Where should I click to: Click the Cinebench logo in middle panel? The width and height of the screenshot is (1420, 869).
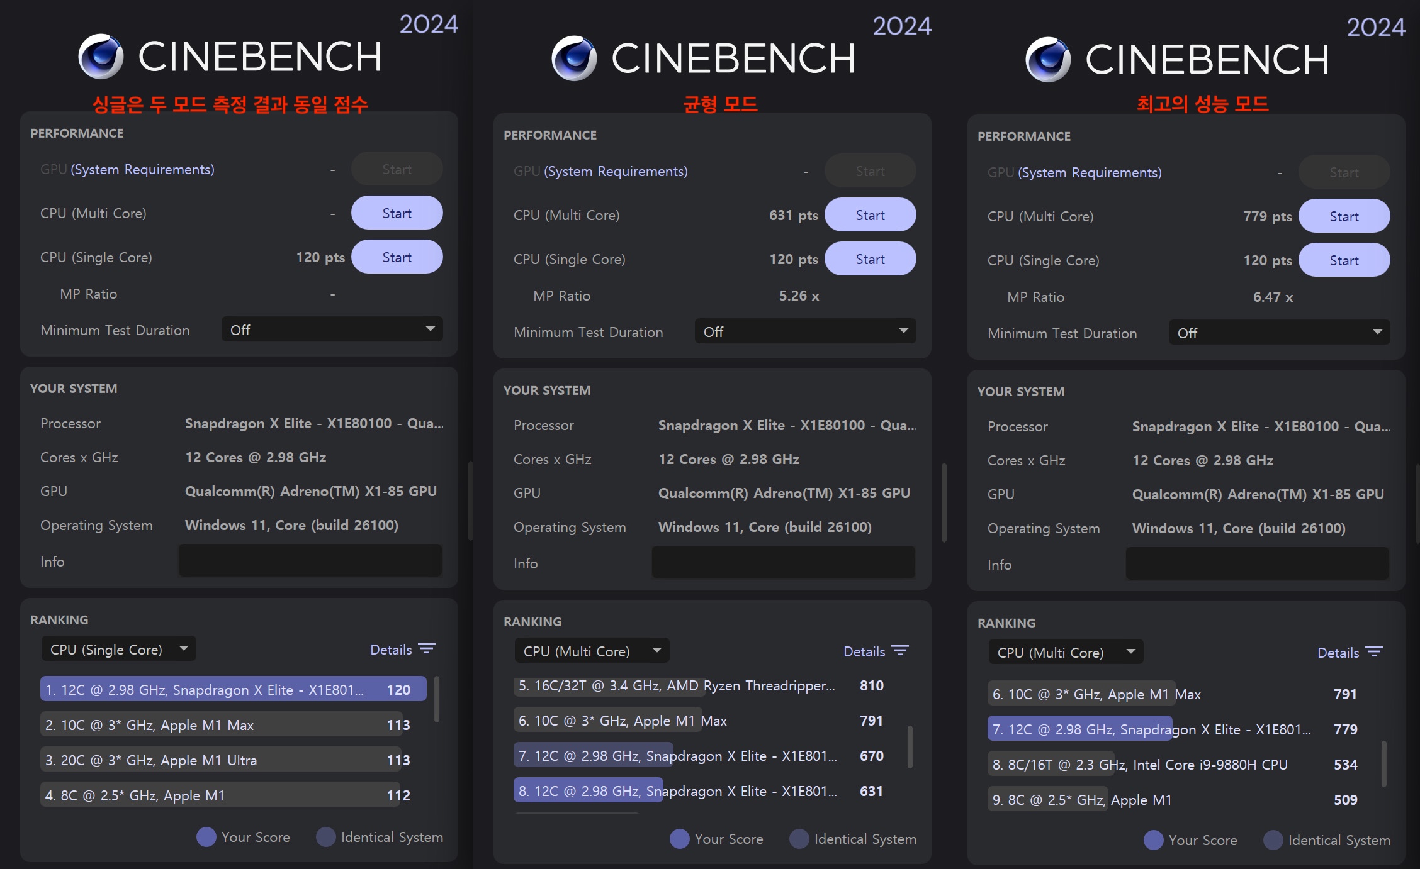(x=574, y=58)
